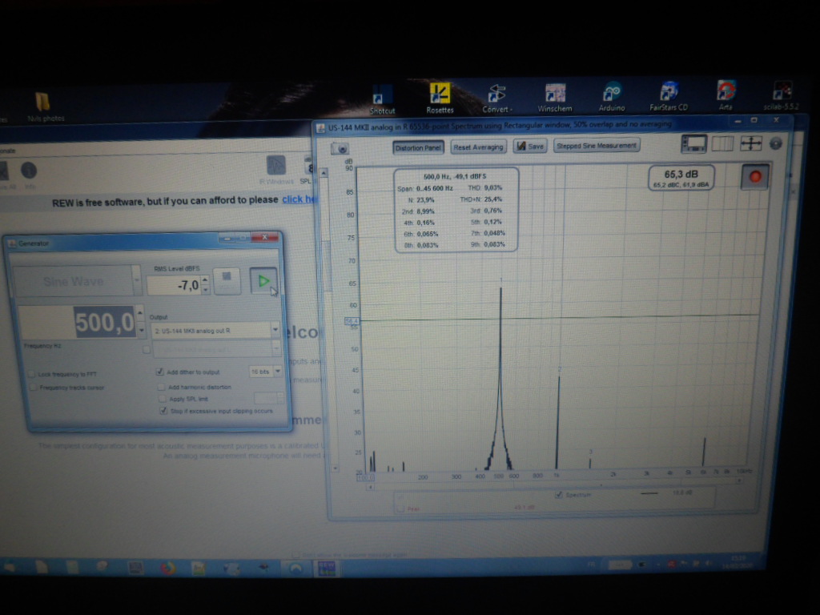Open the Winschem desktop shortcut

(555, 96)
